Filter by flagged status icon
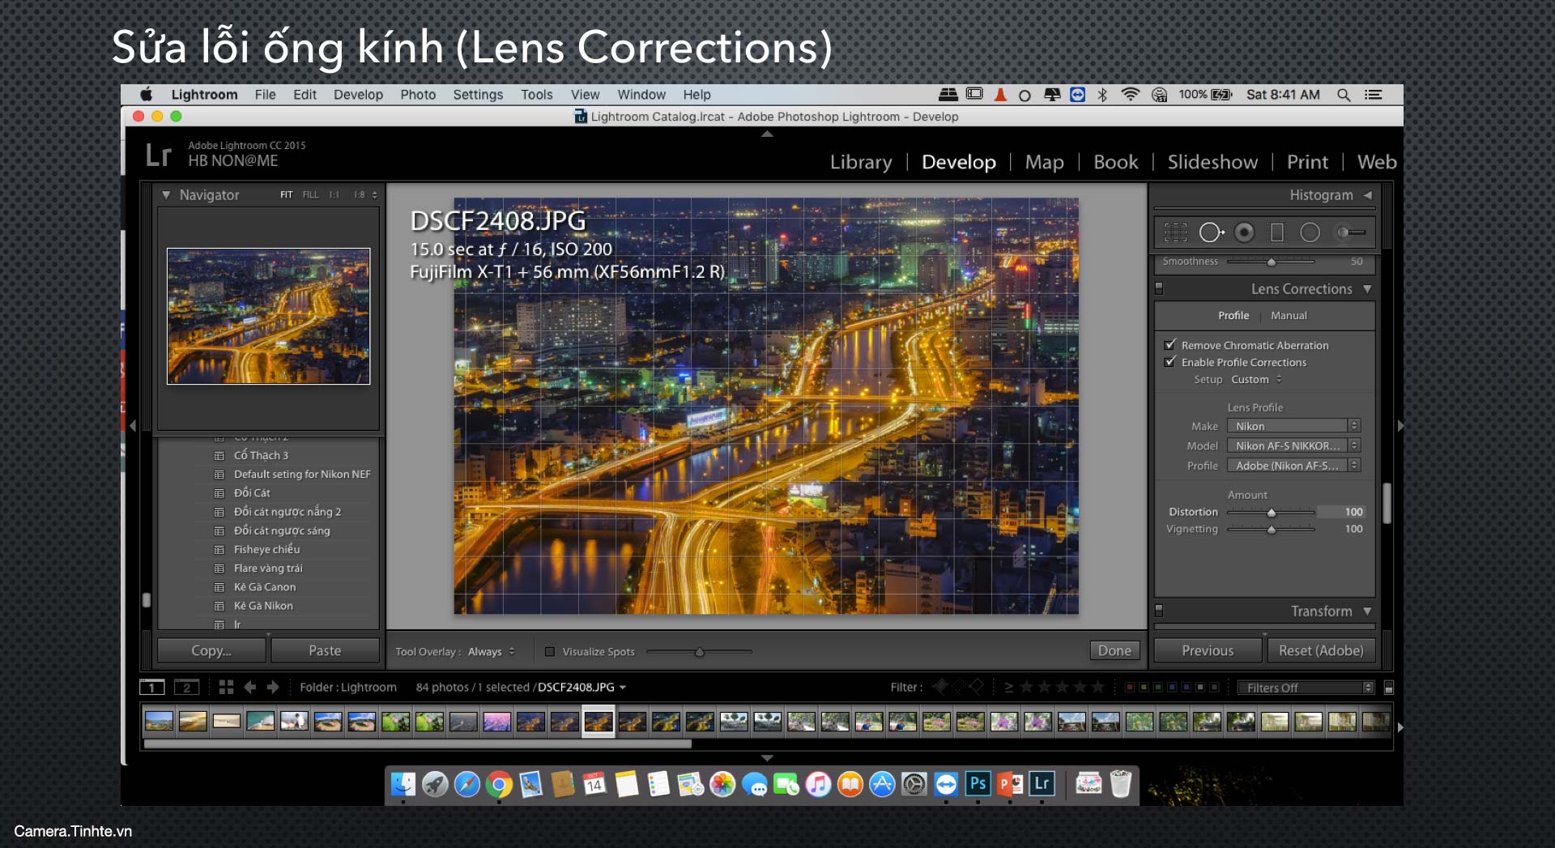This screenshot has height=848, width=1555. point(940,687)
